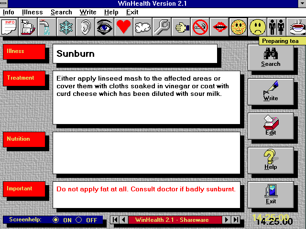This screenshot has width=306, height=229.
Task: Click the INFO notepad toolbar icon
Action: pyautogui.click(x=9, y=27)
